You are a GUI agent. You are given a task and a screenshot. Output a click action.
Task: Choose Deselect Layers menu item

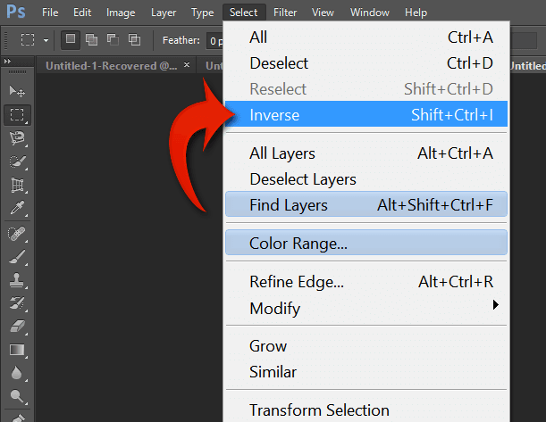[x=366, y=179]
